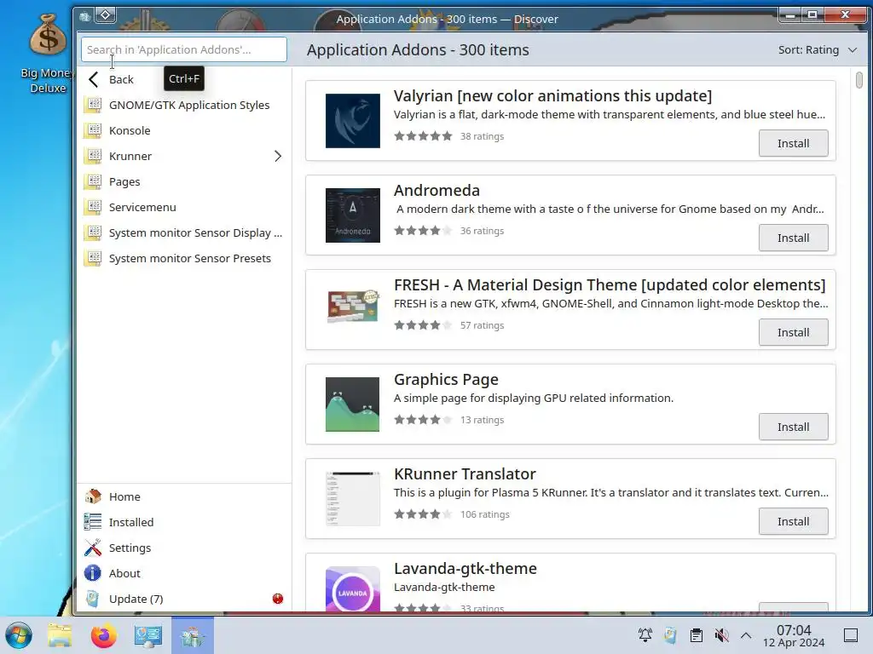Focus the Search in Application Addons field
The image size is (873, 654).
(x=184, y=49)
